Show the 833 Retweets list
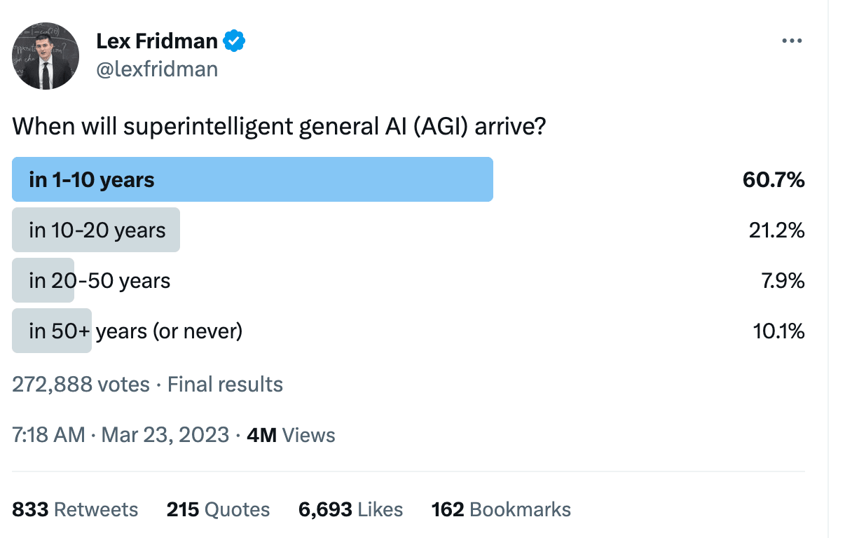 tap(75, 509)
